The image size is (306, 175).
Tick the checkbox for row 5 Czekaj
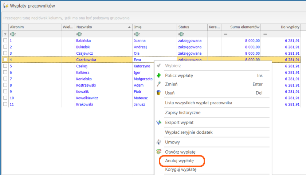5,66
